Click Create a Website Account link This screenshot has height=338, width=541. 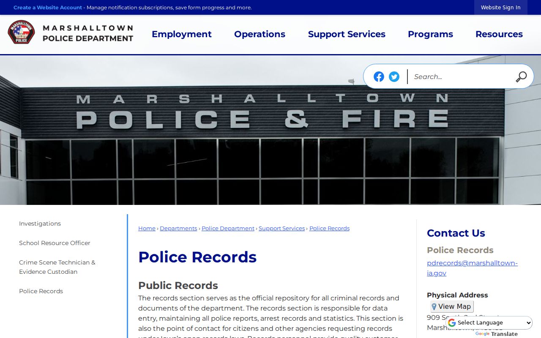(x=48, y=8)
